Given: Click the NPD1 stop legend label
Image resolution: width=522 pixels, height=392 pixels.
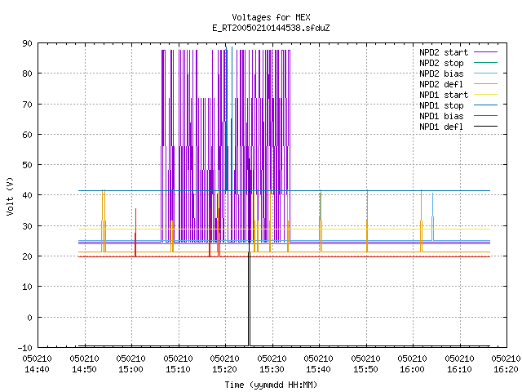Looking at the screenshot, I should (441, 105).
